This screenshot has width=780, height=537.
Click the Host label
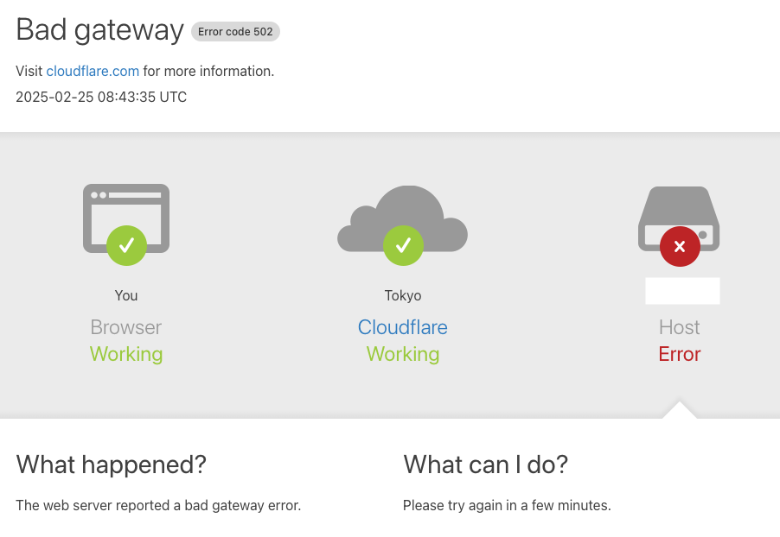(680, 327)
